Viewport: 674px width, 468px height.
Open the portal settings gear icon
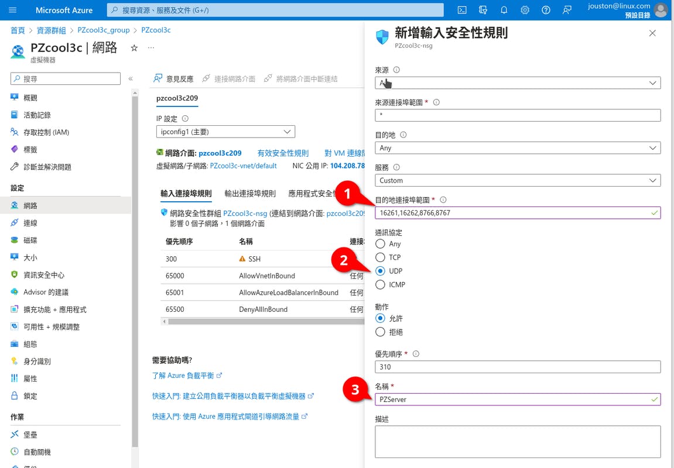(x=525, y=10)
